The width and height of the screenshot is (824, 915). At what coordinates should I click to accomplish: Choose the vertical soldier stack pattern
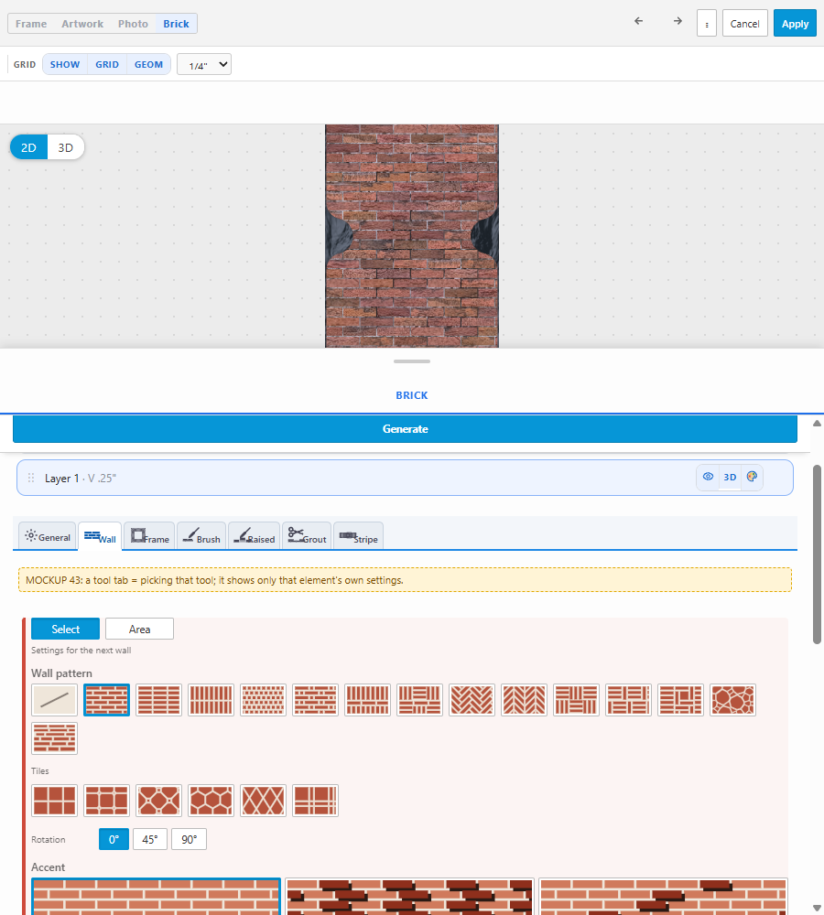[211, 700]
